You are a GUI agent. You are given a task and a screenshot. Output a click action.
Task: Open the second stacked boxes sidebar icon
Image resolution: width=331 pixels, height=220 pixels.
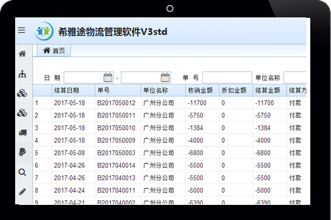[22, 113]
